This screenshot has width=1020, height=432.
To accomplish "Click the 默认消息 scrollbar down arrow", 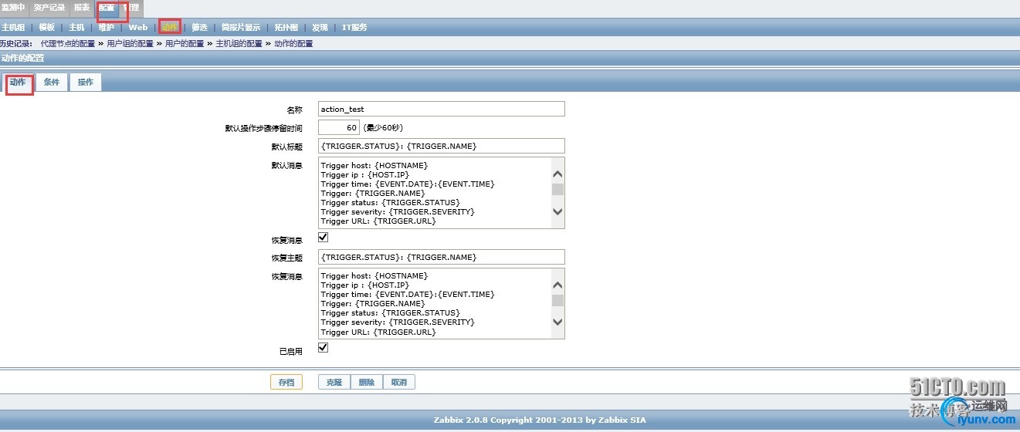I will pyautogui.click(x=557, y=211).
